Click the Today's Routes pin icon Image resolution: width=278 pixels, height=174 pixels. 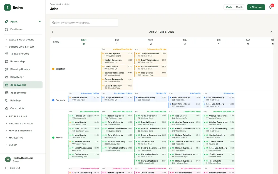click(x=7, y=54)
